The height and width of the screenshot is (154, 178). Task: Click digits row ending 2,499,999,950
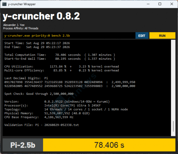pyautogui.click(x=70, y=82)
